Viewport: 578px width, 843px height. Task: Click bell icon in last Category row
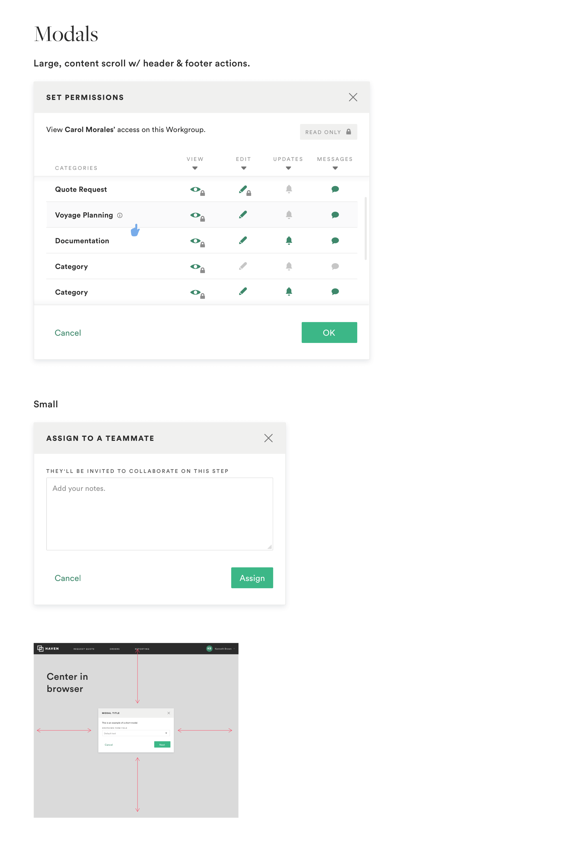click(289, 291)
